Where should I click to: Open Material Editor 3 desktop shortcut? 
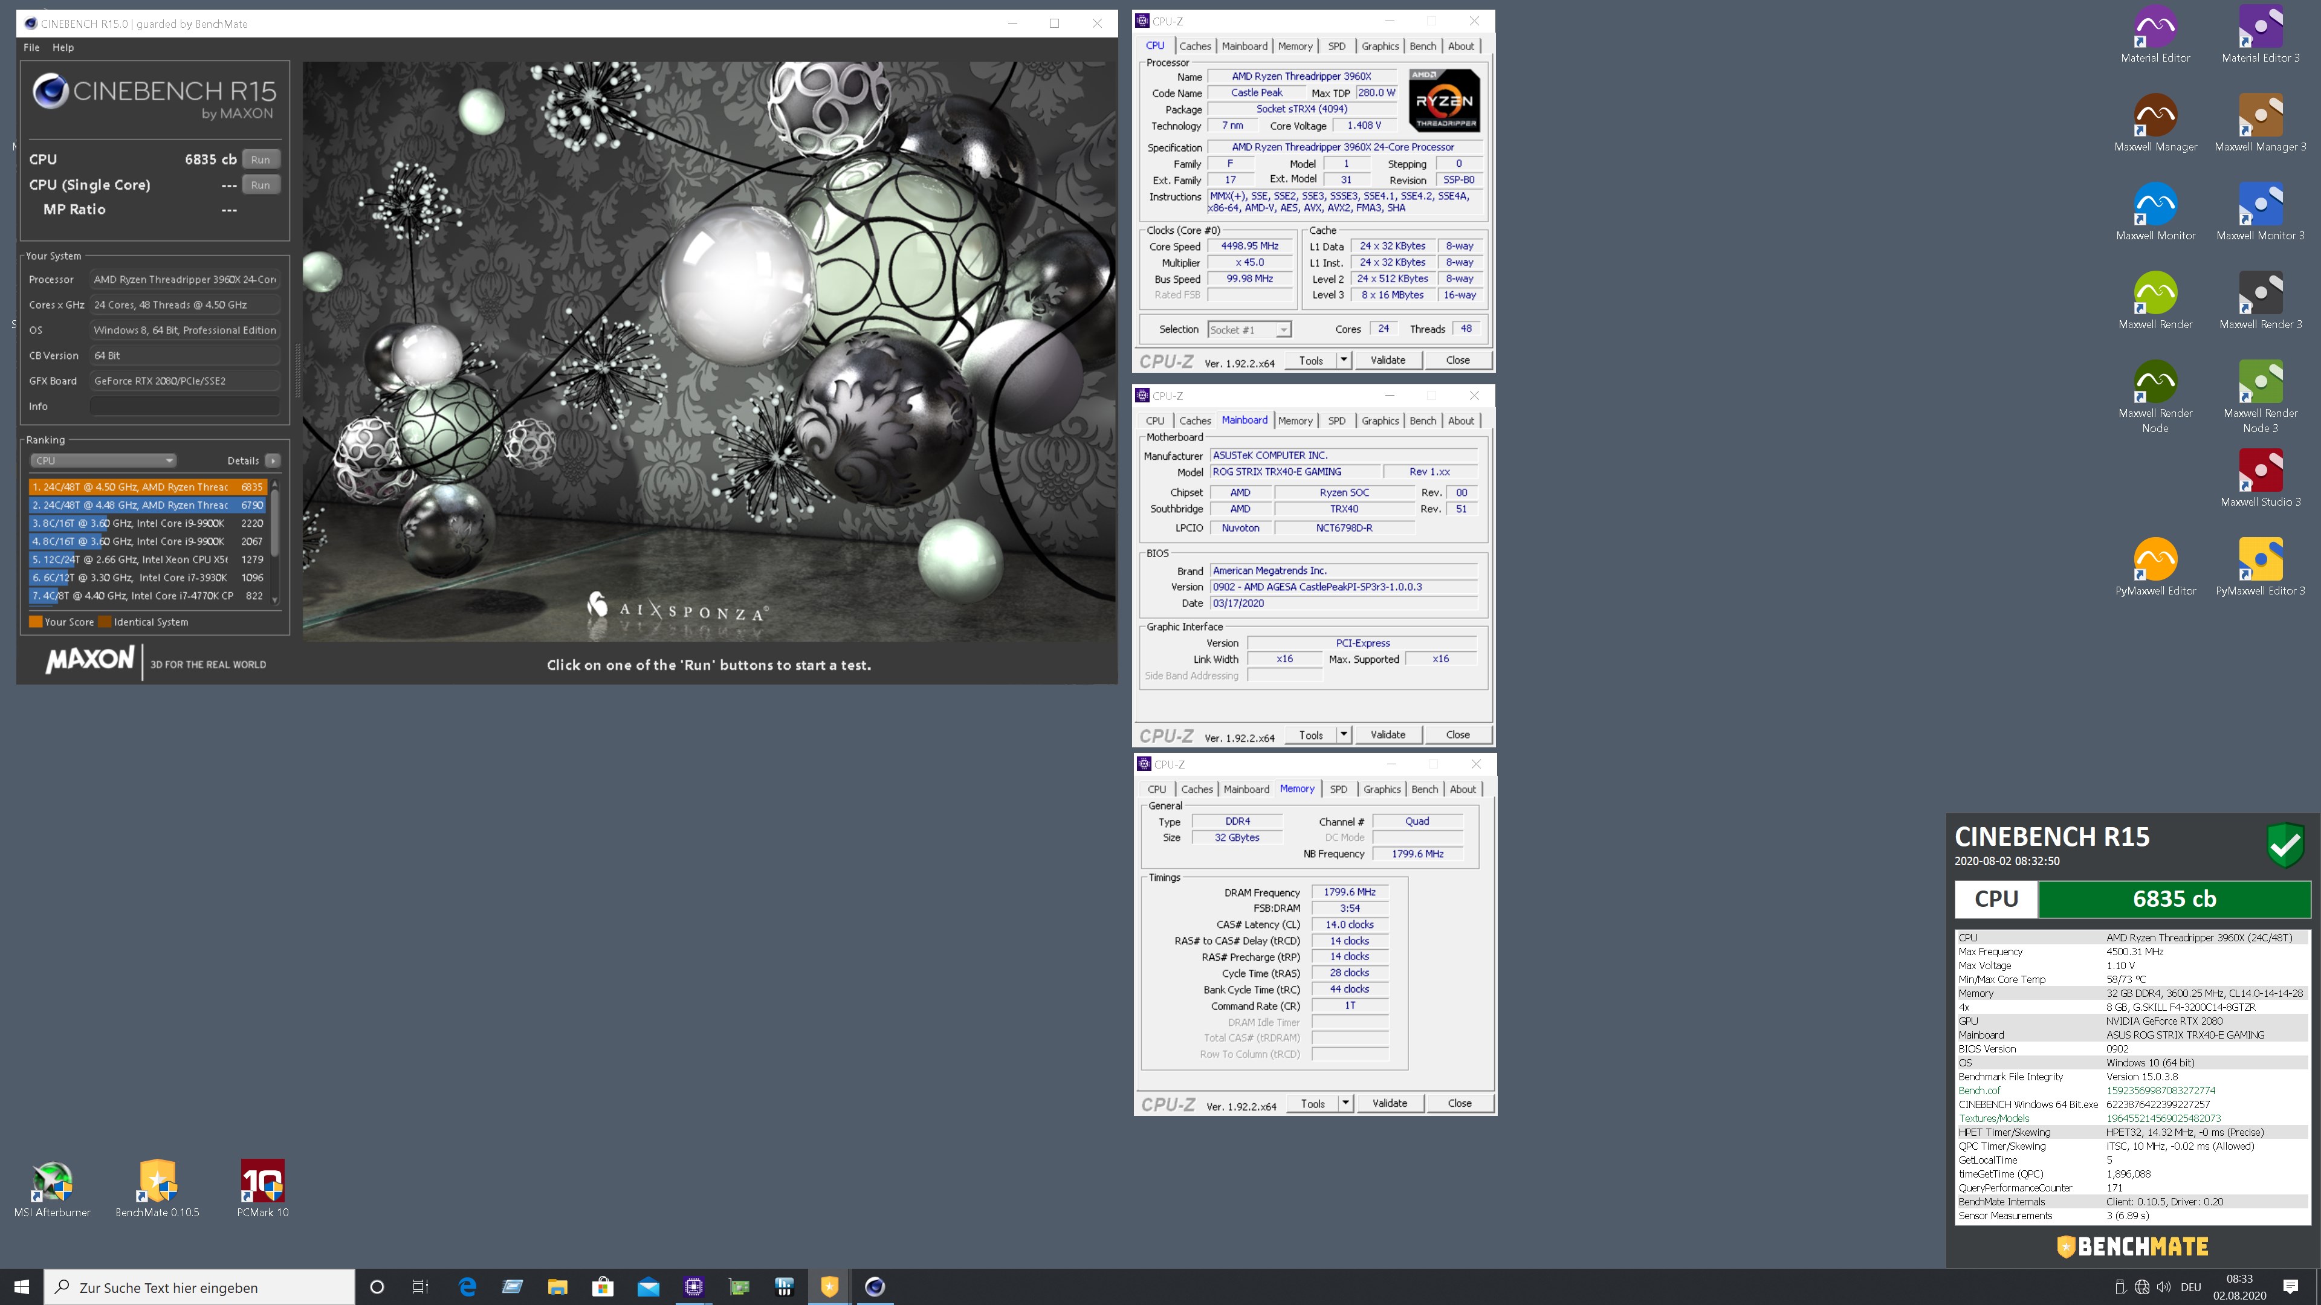click(x=2260, y=34)
